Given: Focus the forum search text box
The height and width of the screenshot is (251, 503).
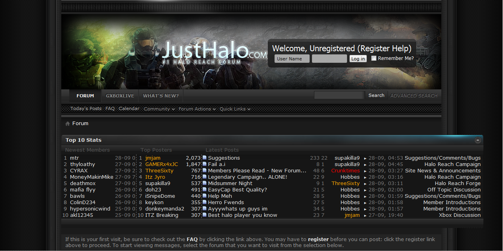Looking at the screenshot, I should [339, 95].
